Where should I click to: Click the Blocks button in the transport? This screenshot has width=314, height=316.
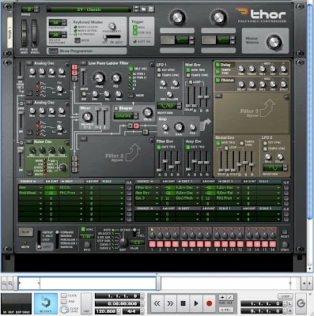click(x=46, y=303)
